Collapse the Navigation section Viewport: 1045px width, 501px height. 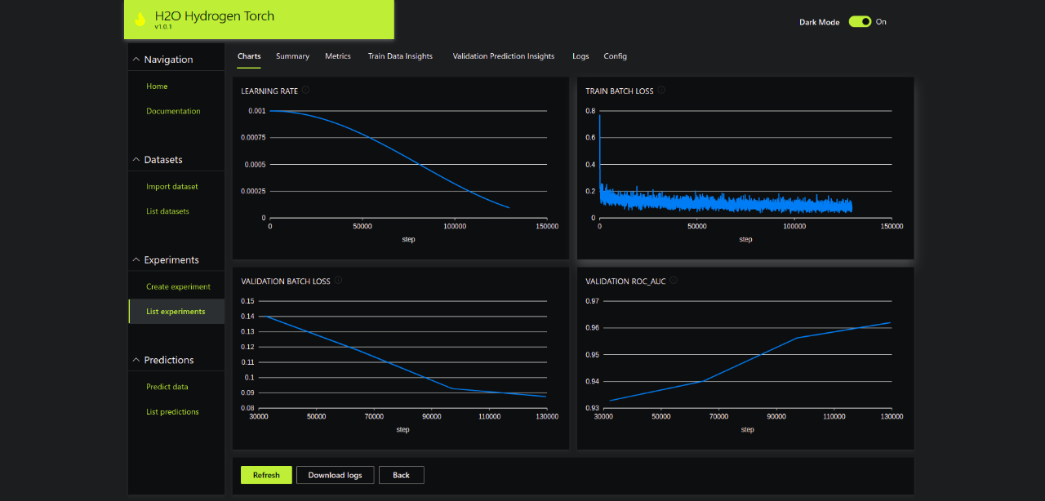click(136, 60)
